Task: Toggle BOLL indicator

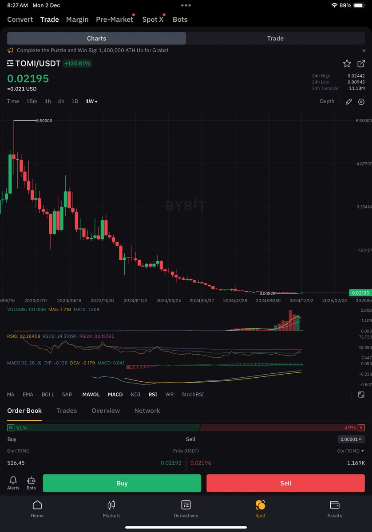Action: coord(48,394)
